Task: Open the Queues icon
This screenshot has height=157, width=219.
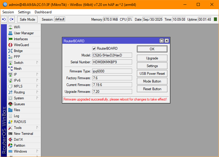Action: [10, 104]
